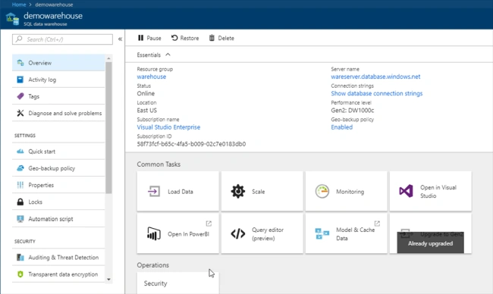Open Locks settings item
This screenshot has height=294, width=493.
coord(58,202)
